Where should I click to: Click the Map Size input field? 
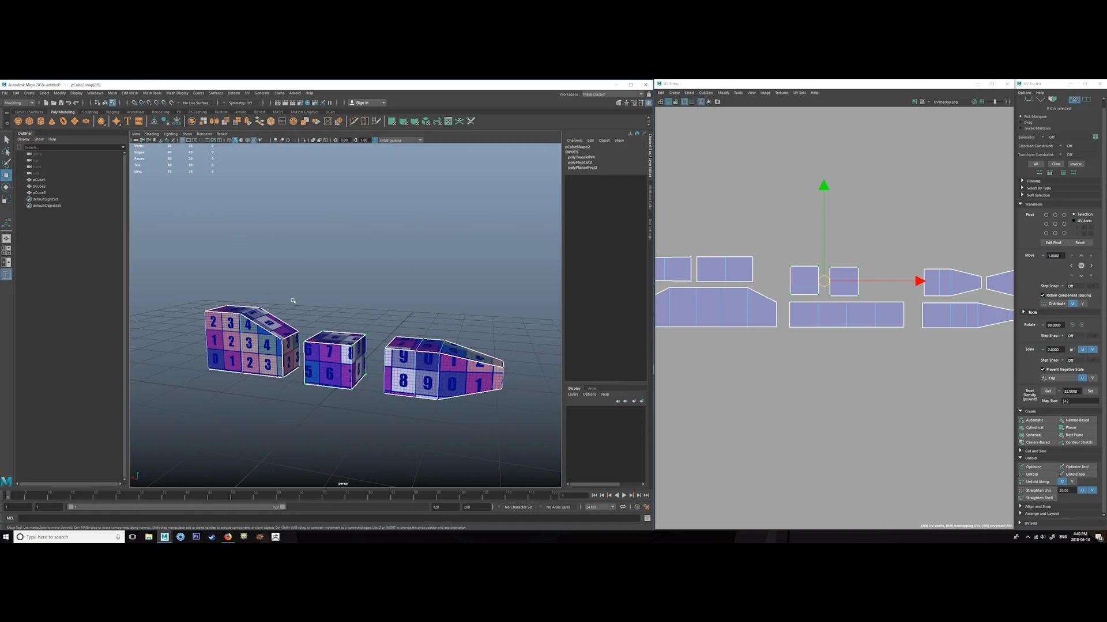(1079, 401)
